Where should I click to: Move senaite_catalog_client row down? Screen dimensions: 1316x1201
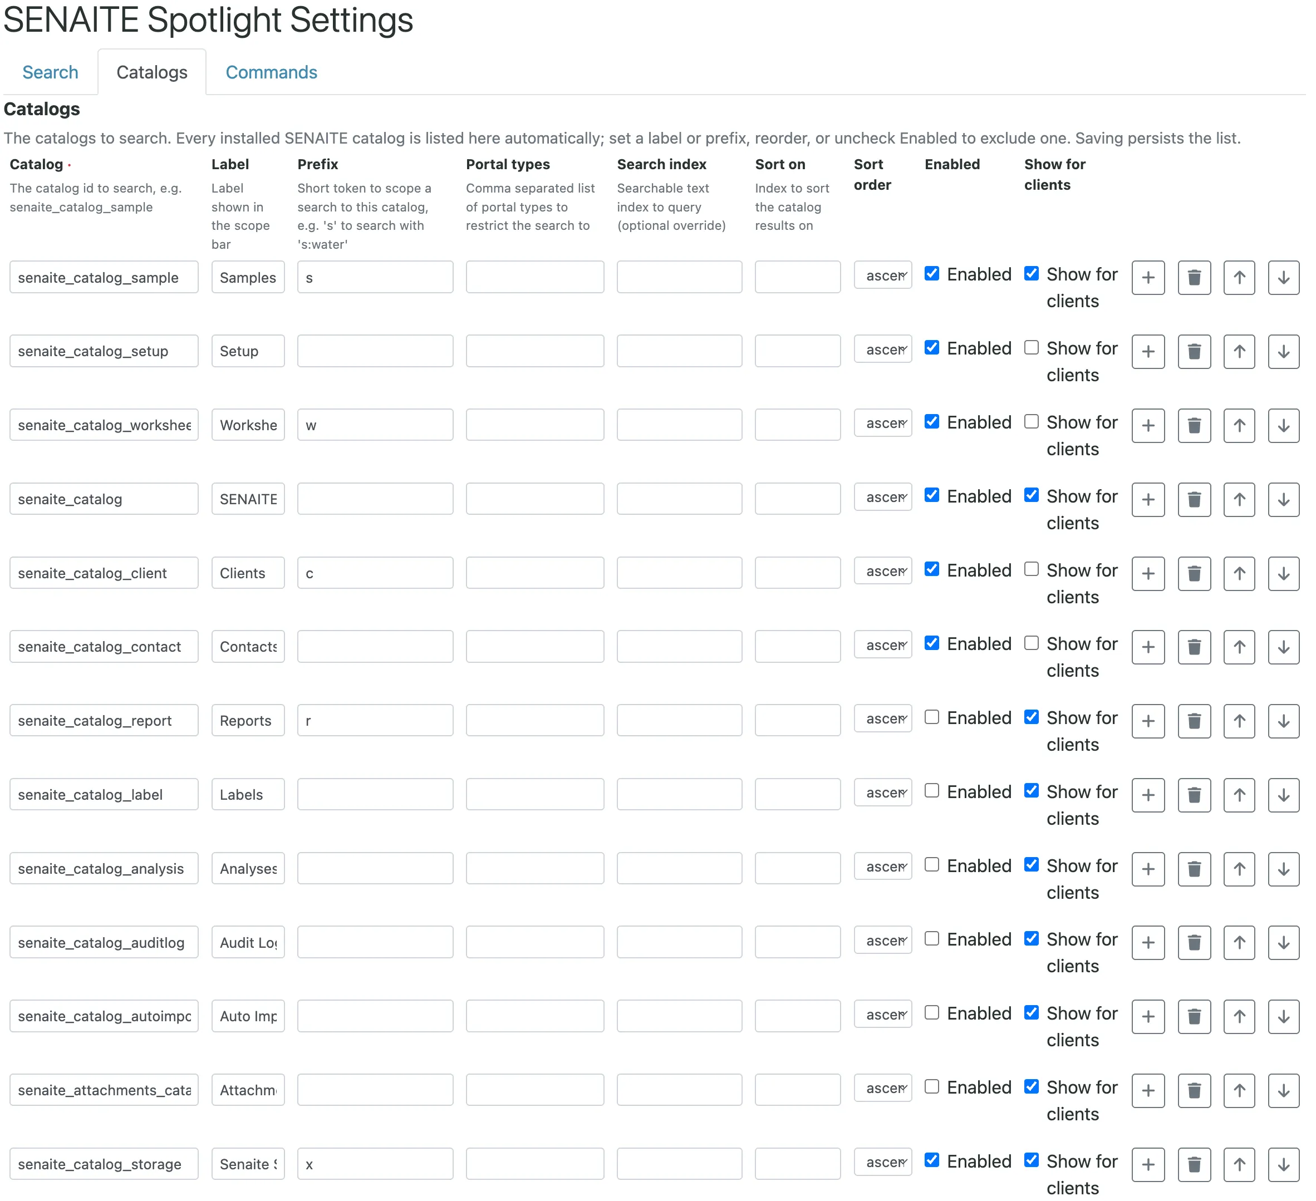(x=1283, y=573)
